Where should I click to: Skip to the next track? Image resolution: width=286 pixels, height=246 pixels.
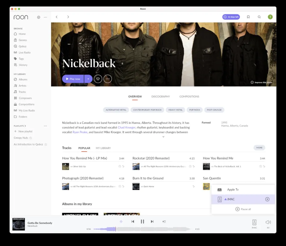coord(152,221)
